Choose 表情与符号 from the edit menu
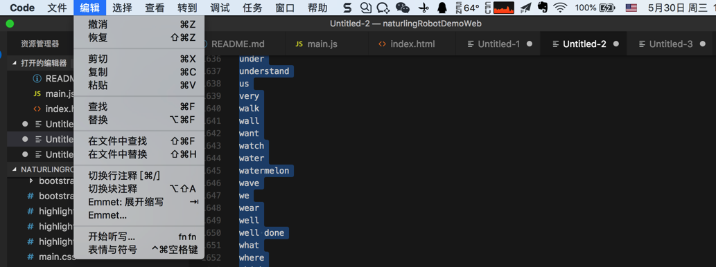This screenshot has height=267, width=716. tap(139, 250)
